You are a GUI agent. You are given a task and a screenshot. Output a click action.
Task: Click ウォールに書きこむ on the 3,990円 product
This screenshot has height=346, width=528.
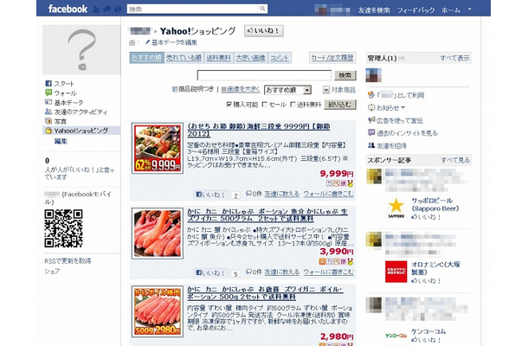329,272
